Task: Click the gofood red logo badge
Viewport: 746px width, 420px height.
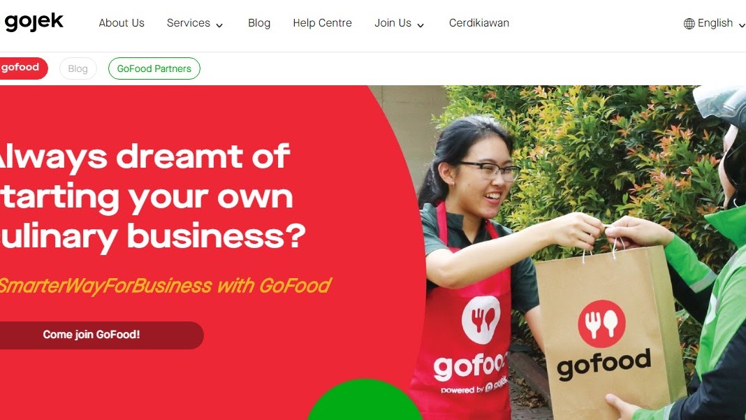Action: 22,68
